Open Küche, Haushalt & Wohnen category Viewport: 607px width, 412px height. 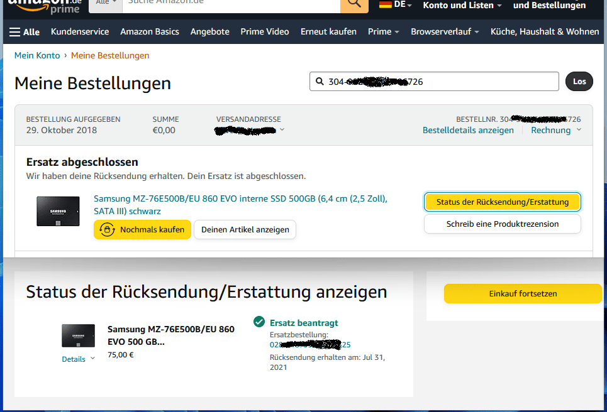pos(545,31)
